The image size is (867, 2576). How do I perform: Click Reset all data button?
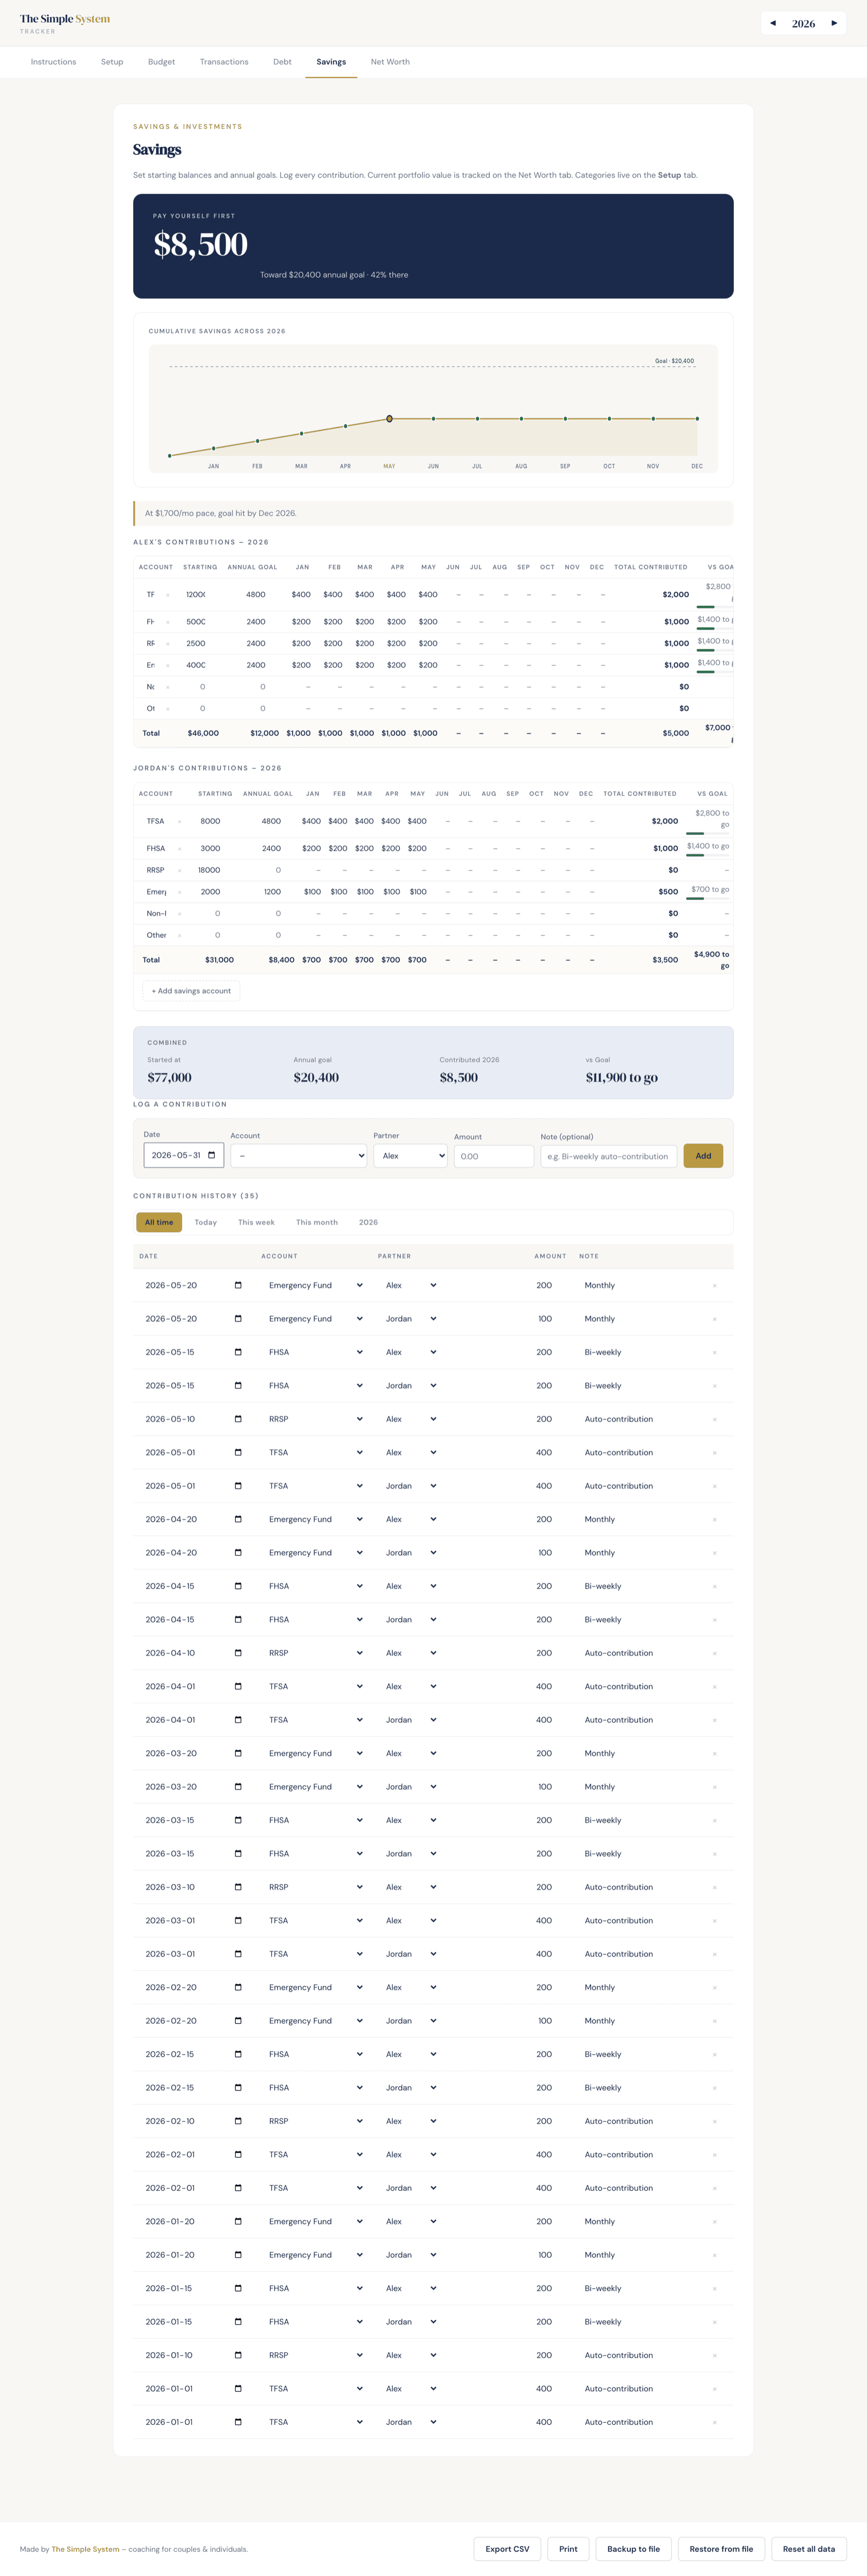(x=809, y=2549)
